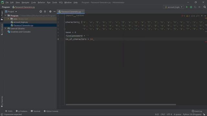Viewport: 207px width, 116px height.
Task: Hide the Project panel with minus icon
Action: (55, 12)
